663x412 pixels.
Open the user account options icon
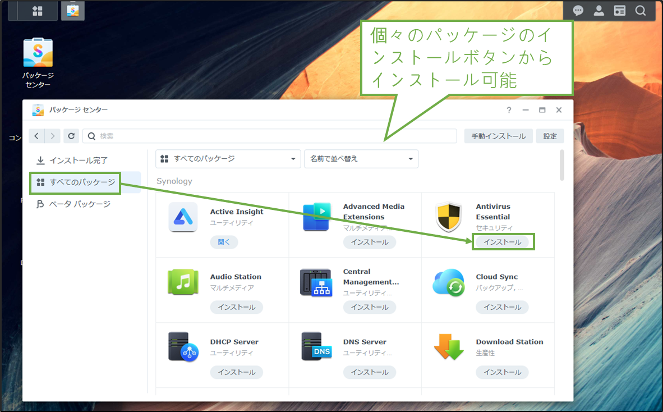pyautogui.click(x=598, y=11)
